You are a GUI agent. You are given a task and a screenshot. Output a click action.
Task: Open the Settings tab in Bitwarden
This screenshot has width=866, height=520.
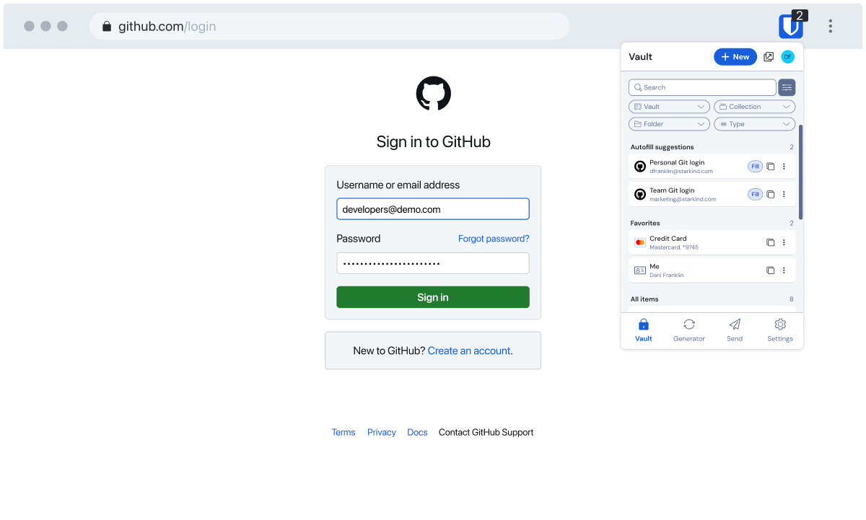point(779,330)
